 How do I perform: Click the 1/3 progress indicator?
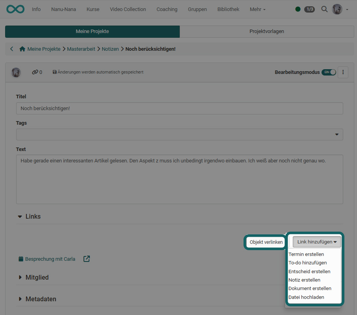tap(309, 9)
